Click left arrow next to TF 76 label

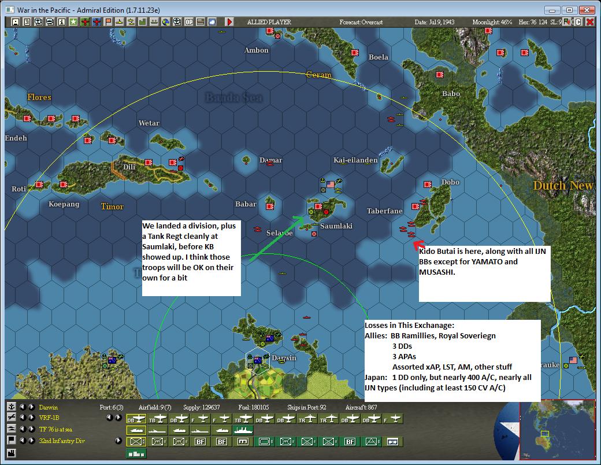(x=23, y=429)
